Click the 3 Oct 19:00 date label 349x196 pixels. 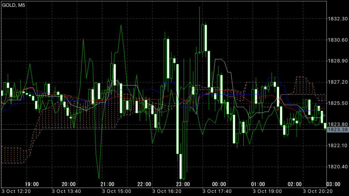point(267,191)
